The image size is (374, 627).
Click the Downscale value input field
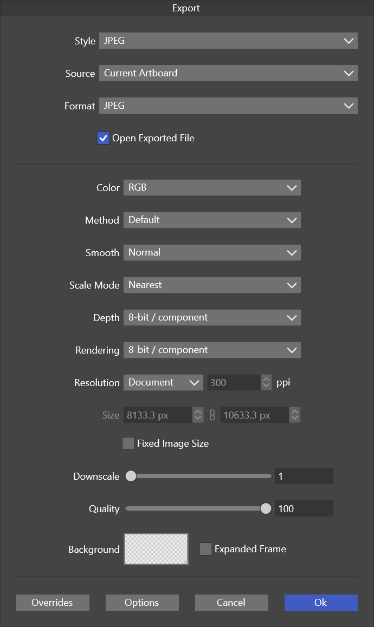point(304,476)
